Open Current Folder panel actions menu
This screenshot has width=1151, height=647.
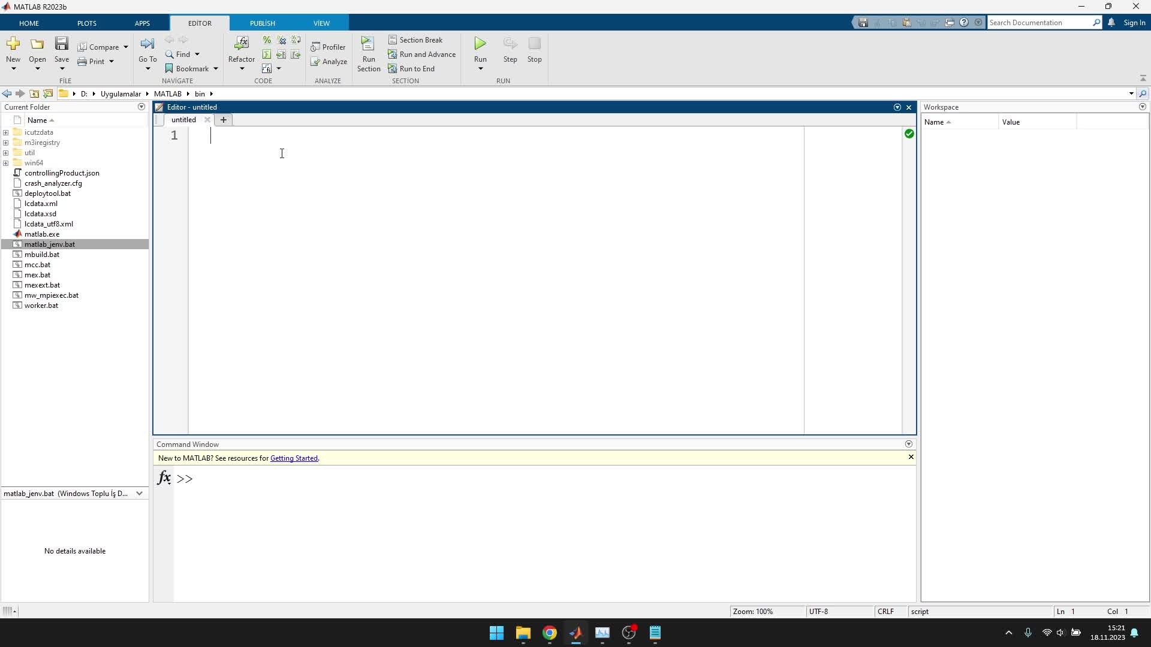[x=141, y=107]
